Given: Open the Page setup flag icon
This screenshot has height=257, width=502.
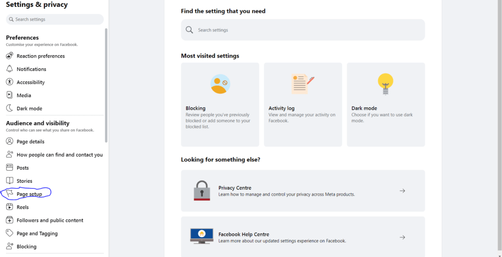Looking at the screenshot, I should 10,194.
